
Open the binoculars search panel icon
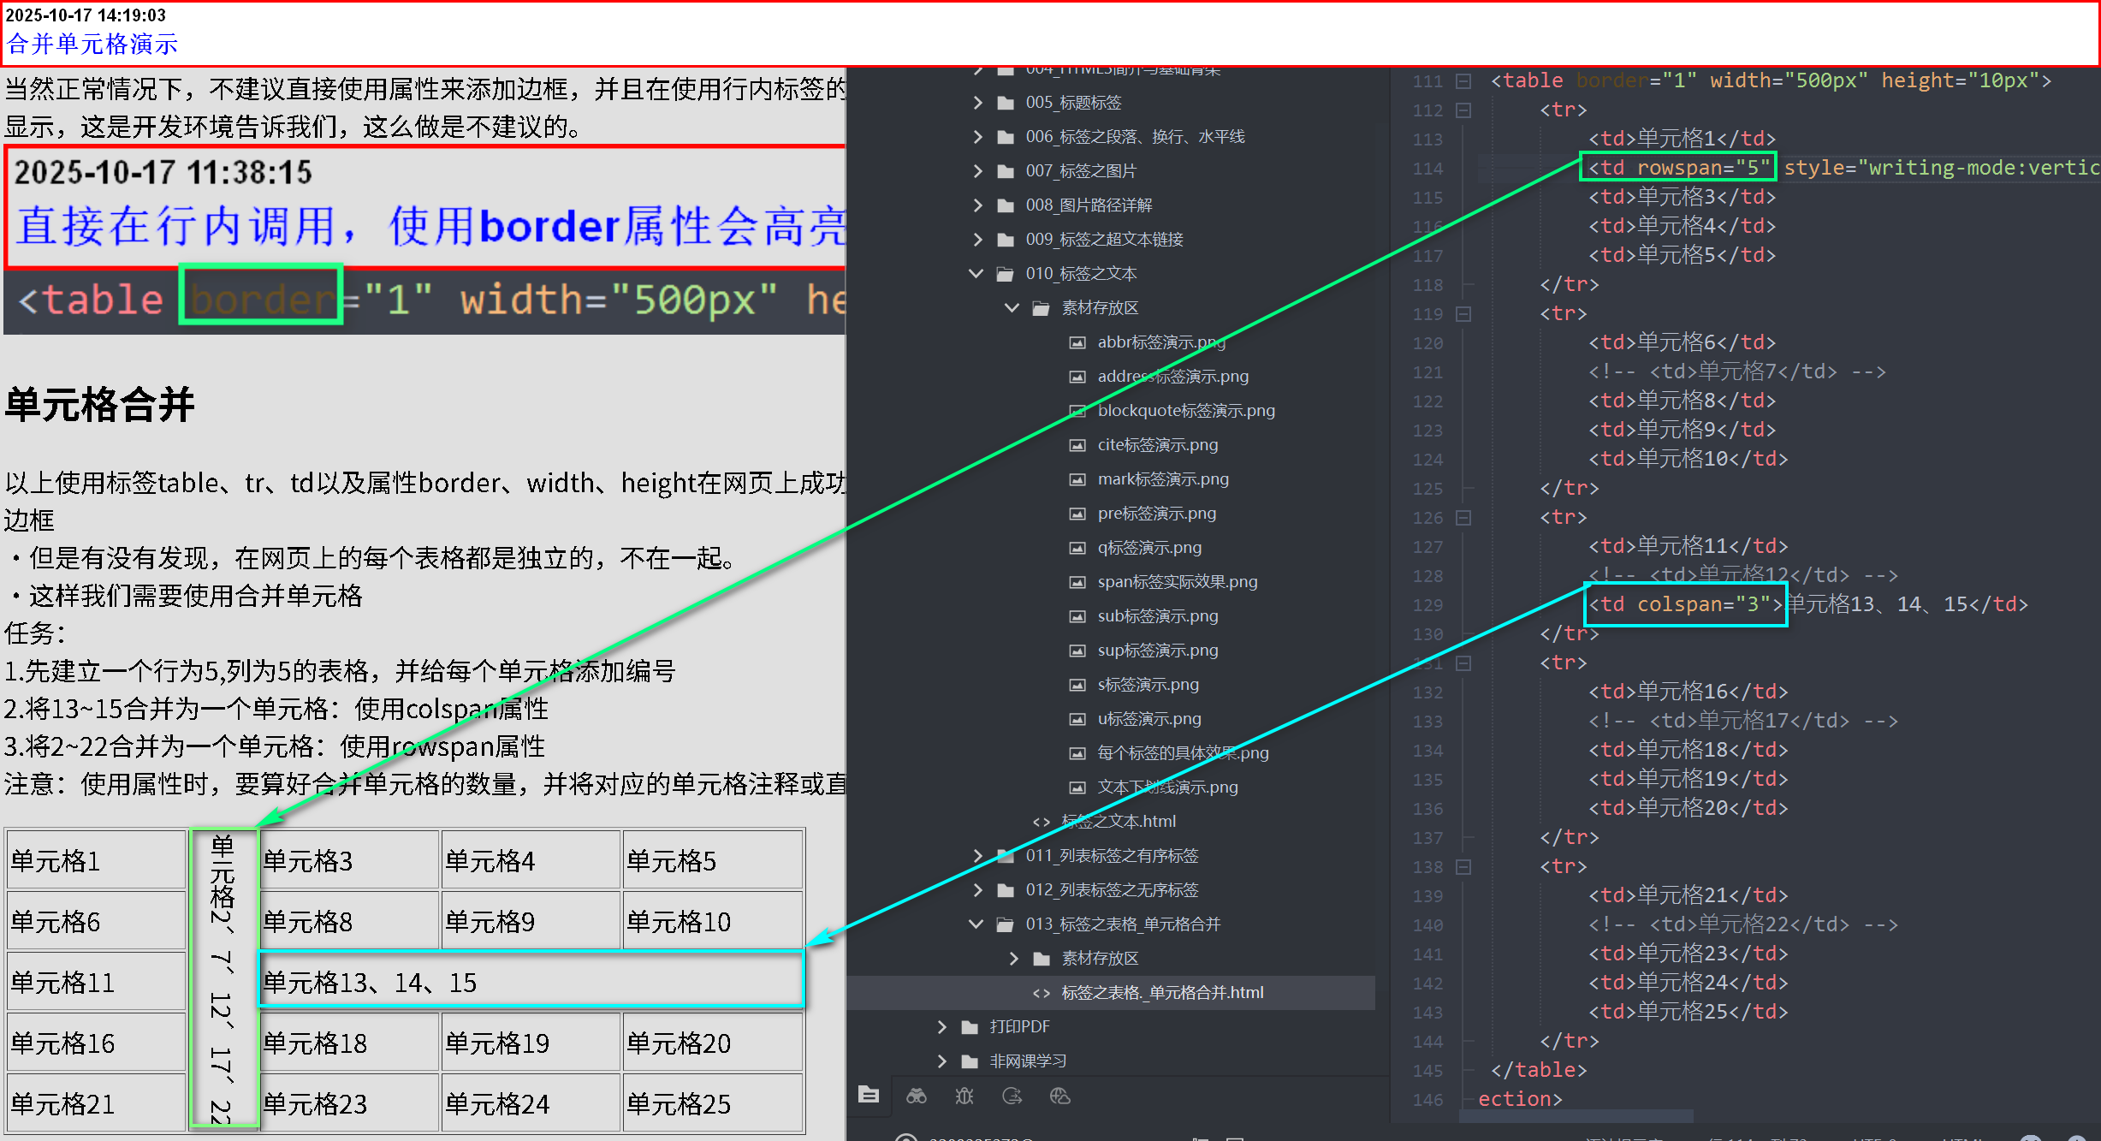(x=917, y=1096)
